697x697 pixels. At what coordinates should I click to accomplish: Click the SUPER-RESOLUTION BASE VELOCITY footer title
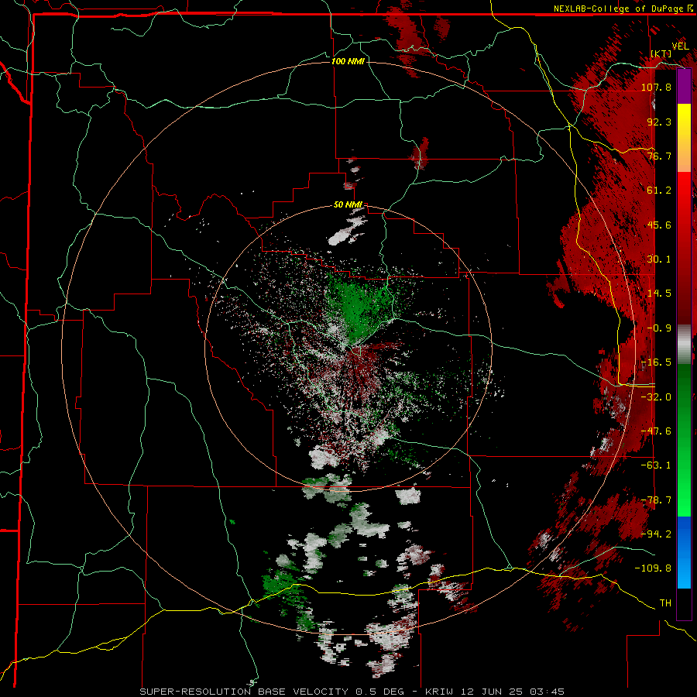tap(244, 692)
